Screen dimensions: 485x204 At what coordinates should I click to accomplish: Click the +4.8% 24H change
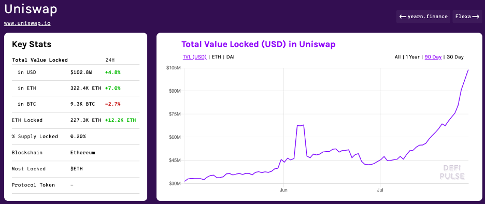point(112,72)
